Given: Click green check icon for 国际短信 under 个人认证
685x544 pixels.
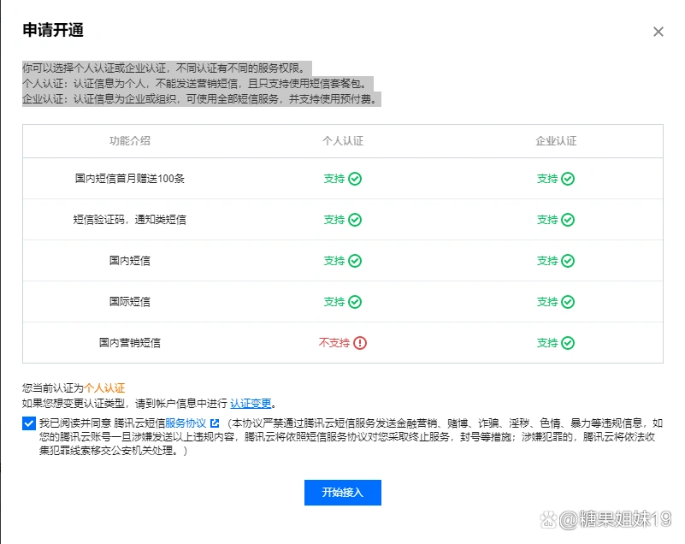Looking at the screenshot, I should [x=353, y=302].
